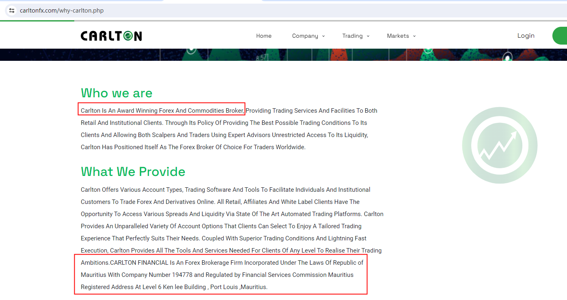Click the "Who we are" heading
Viewport: 567px width, 300px height.
tap(116, 93)
